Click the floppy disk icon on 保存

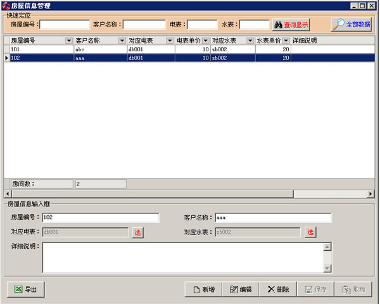point(309,289)
